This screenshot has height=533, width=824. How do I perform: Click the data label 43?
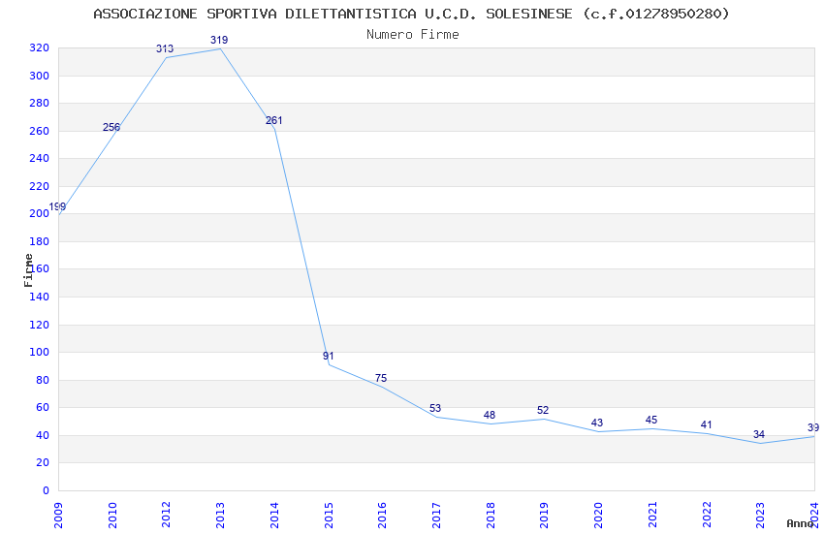coord(597,423)
